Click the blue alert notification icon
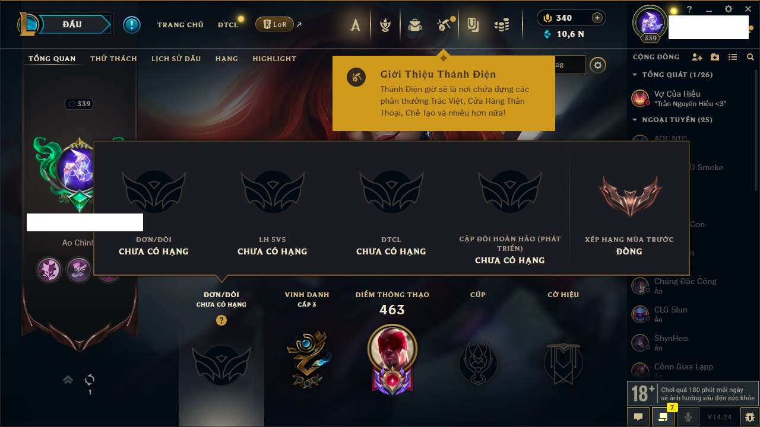The height and width of the screenshot is (427, 760). click(x=132, y=24)
